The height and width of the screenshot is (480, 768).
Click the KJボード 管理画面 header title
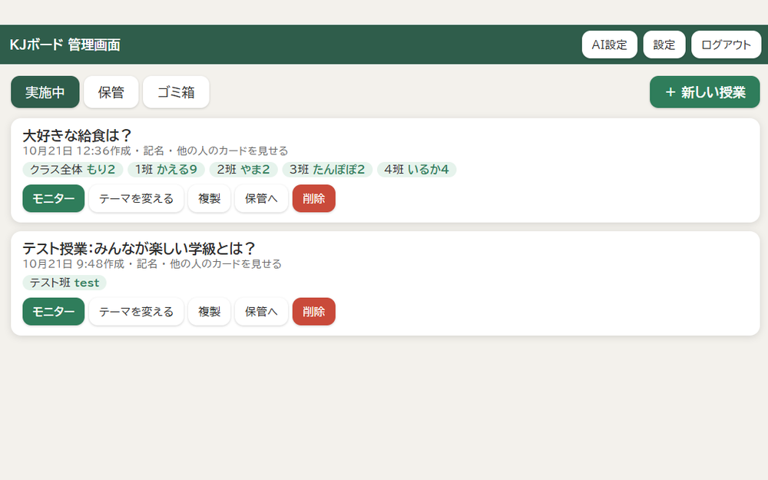(x=65, y=45)
